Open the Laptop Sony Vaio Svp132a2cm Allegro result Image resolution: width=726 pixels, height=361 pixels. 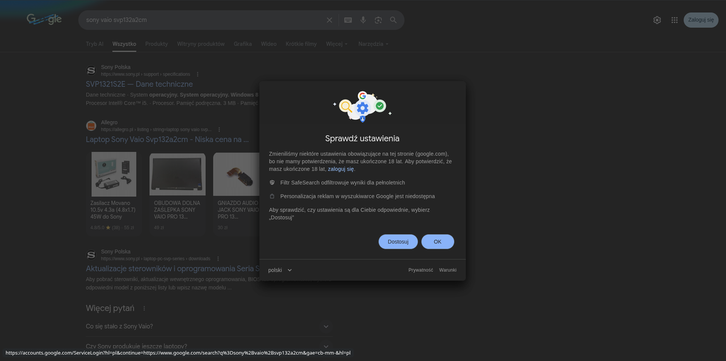pos(167,140)
